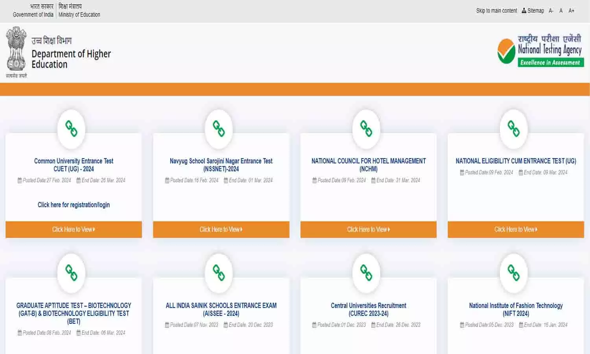Click the AISSEE 2024 link chain icon
The image size is (590, 354).
(219, 273)
